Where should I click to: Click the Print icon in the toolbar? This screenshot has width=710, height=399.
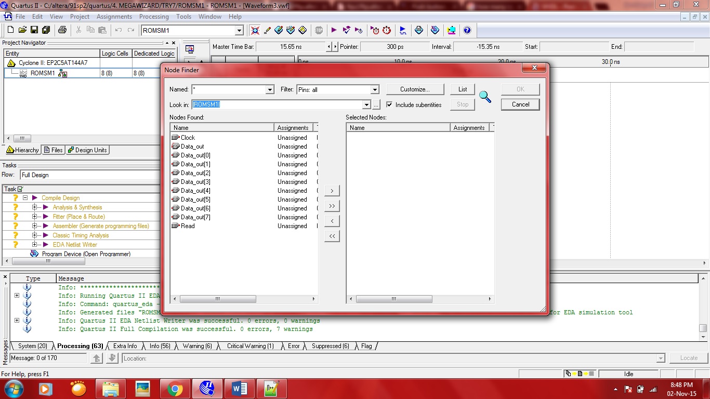tap(62, 30)
